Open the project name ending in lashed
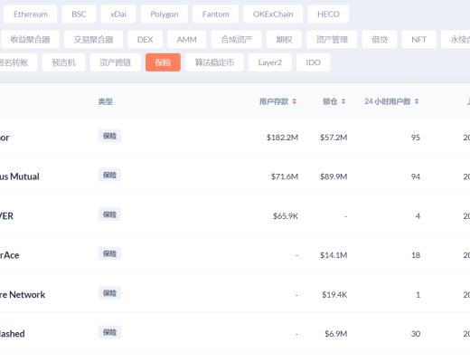The height and width of the screenshot is (362, 470). (13, 334)
